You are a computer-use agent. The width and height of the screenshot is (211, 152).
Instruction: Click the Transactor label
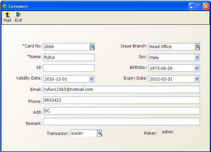point(58,133)
